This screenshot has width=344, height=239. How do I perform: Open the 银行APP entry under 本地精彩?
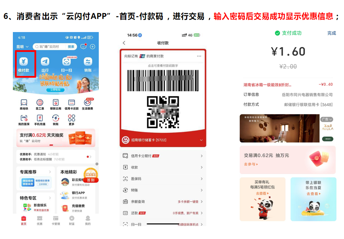74,195
